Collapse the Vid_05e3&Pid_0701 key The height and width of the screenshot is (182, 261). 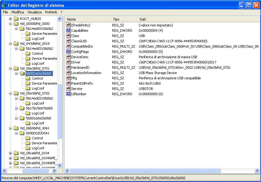tap(10, 68)
